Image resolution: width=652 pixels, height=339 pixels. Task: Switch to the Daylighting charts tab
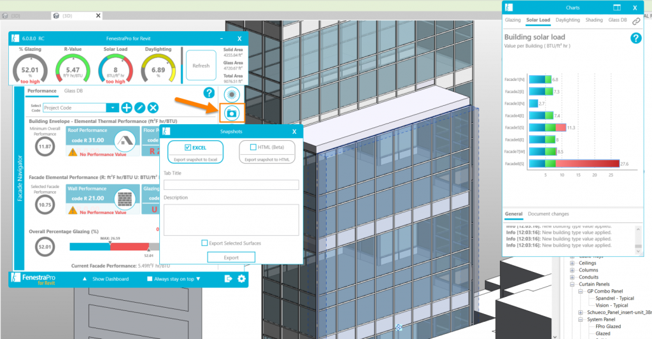click(567, 20)
